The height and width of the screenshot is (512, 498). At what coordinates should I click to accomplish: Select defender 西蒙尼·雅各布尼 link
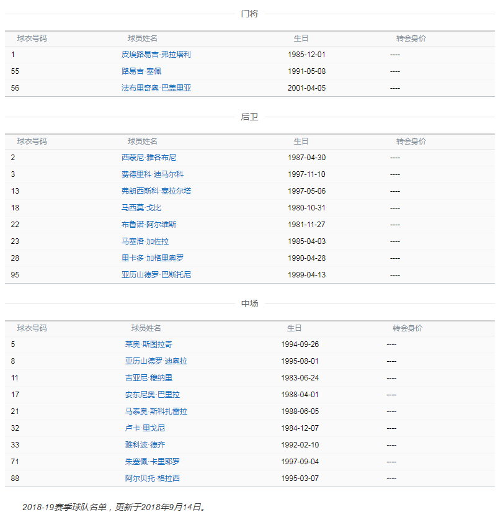[x=148, y=158]
